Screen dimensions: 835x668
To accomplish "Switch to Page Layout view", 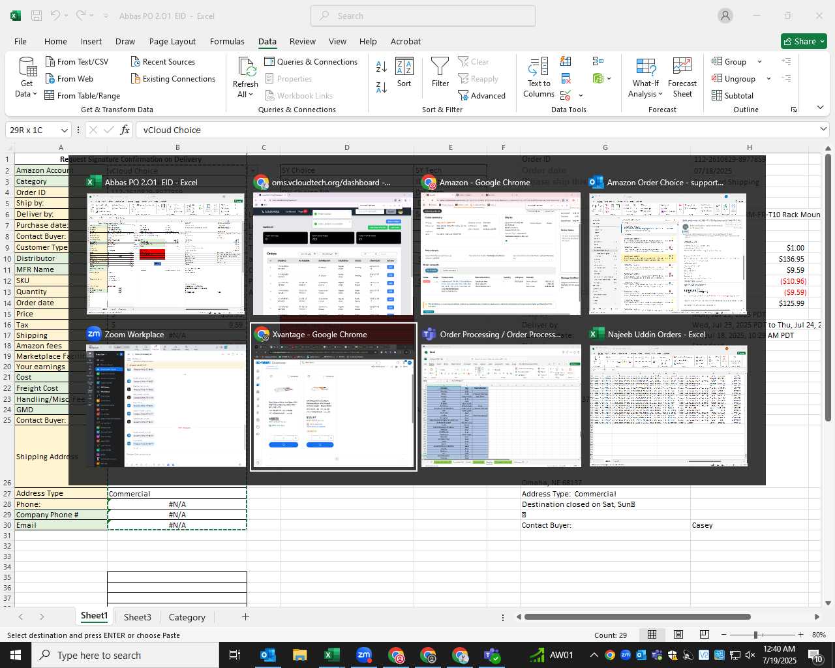I will pyautogui.click(x=678, y=635).
